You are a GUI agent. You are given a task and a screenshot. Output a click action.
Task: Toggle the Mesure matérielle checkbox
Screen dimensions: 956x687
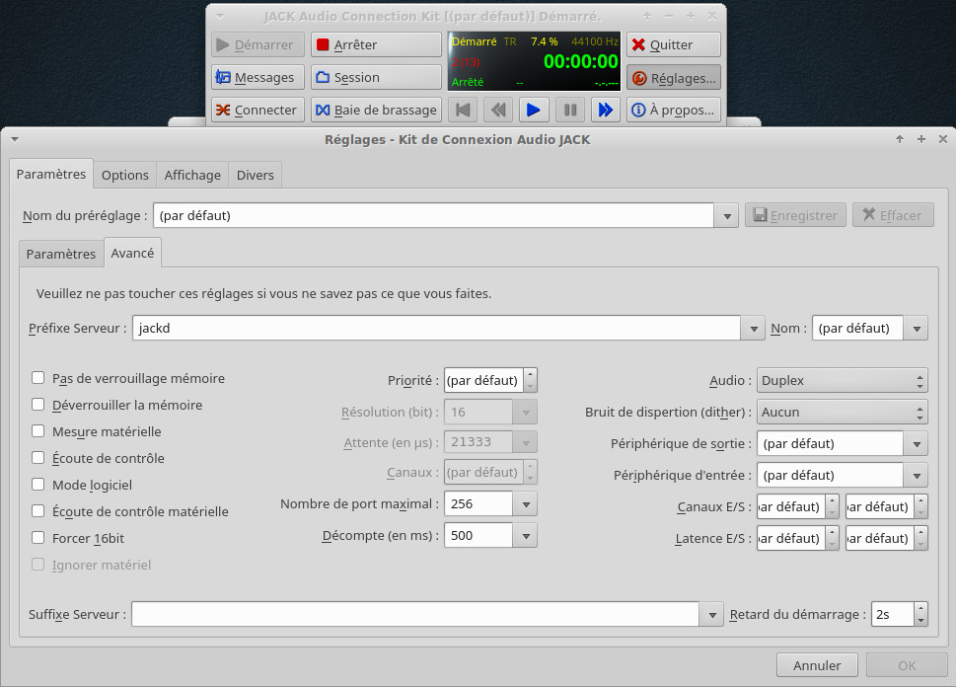pos(37,431)
